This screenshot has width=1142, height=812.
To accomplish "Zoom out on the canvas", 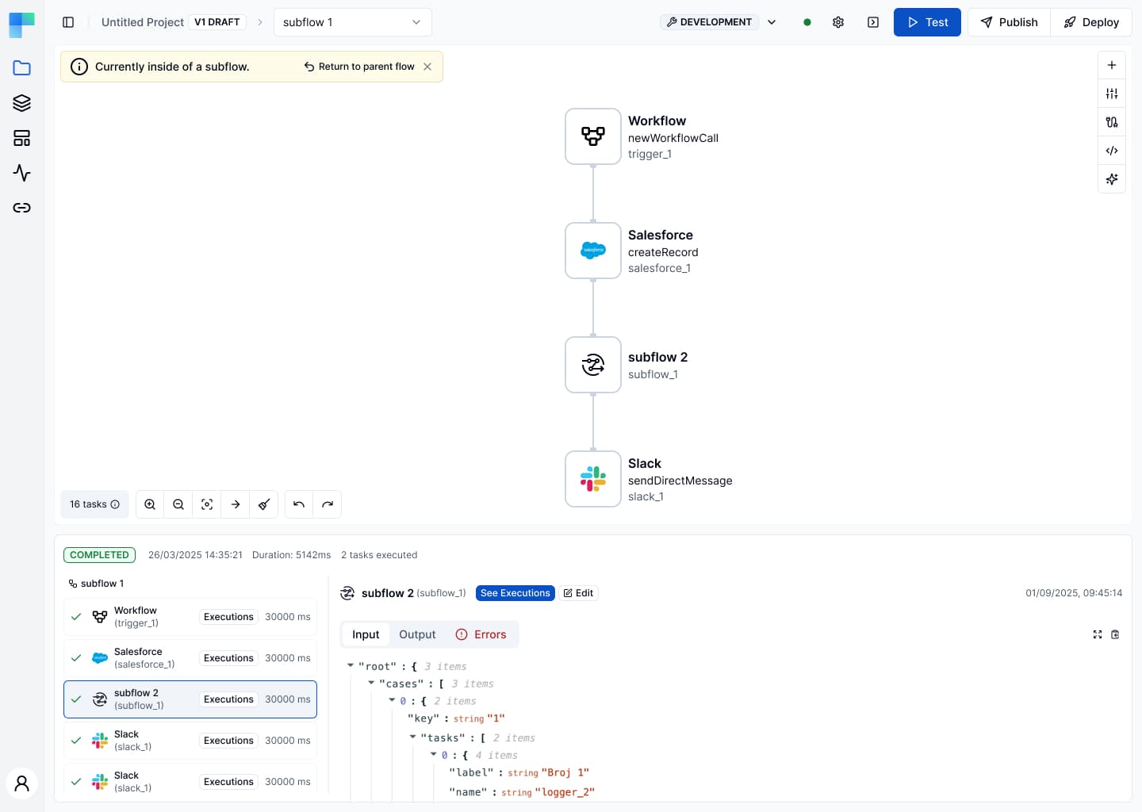I will [178, 504].
